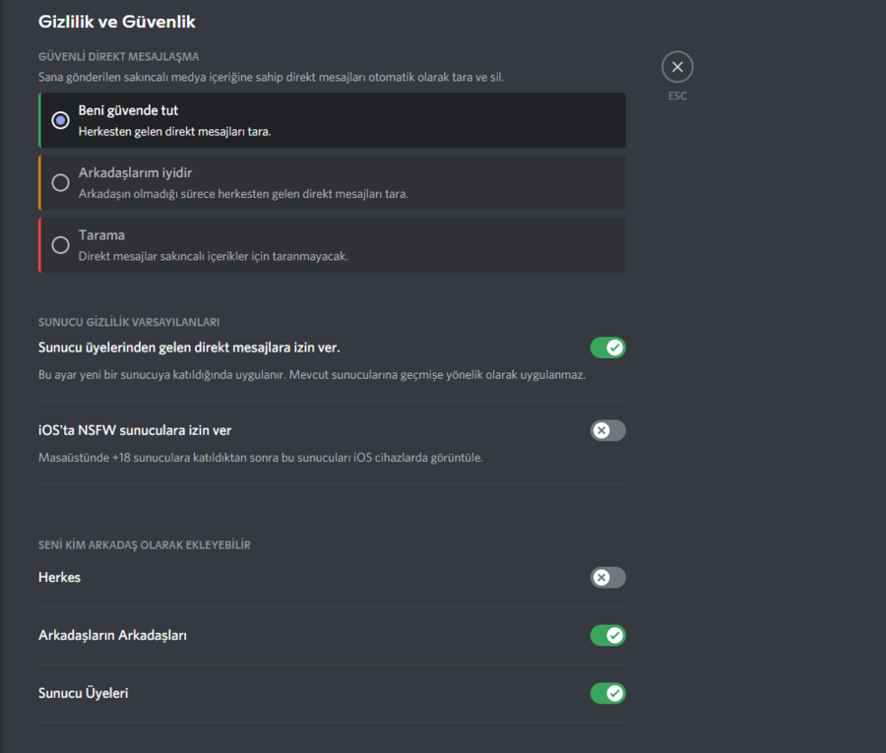Turn on the "Herkes" friend request toggle

[x=607, y=578]
